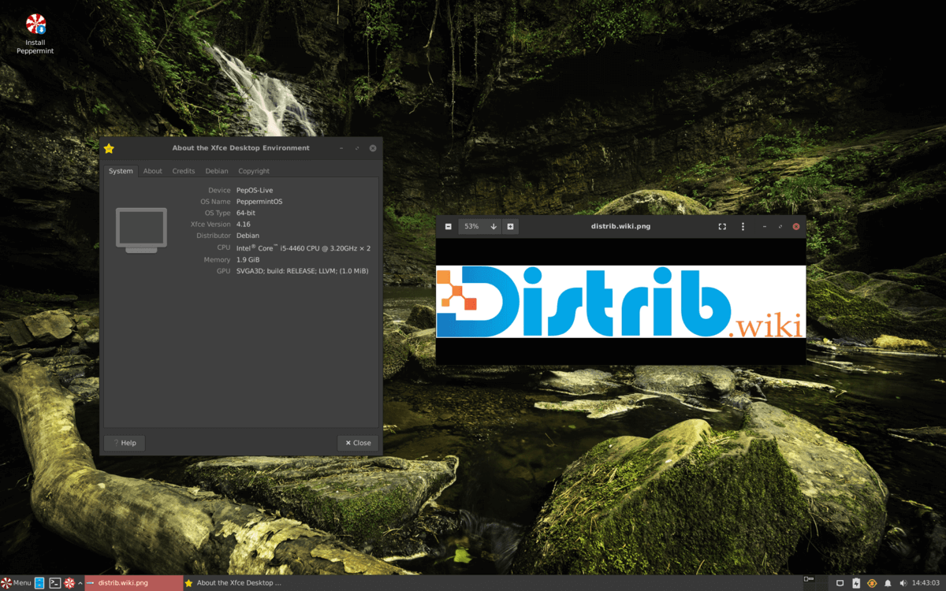The width and height of the screenshot is (946, 591).
Task: Click the distrib.wiki.png title in image viewer
Action: click(620, 226)
